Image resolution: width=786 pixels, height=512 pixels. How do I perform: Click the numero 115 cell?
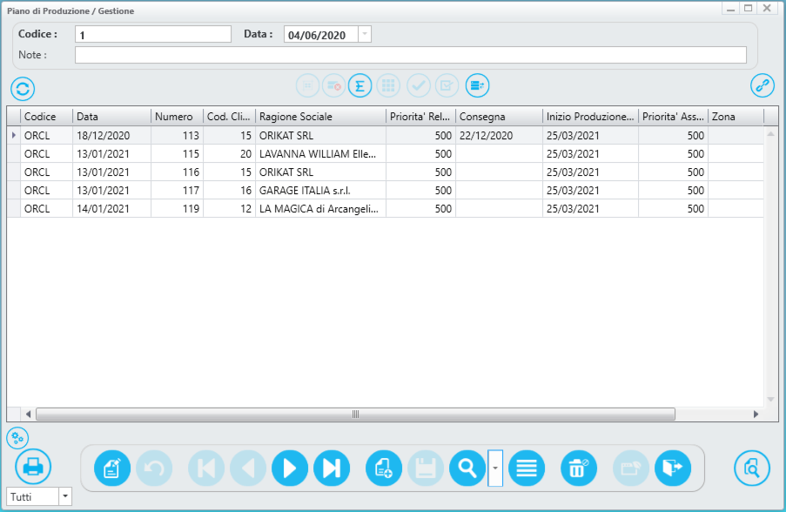pos(177,154)
